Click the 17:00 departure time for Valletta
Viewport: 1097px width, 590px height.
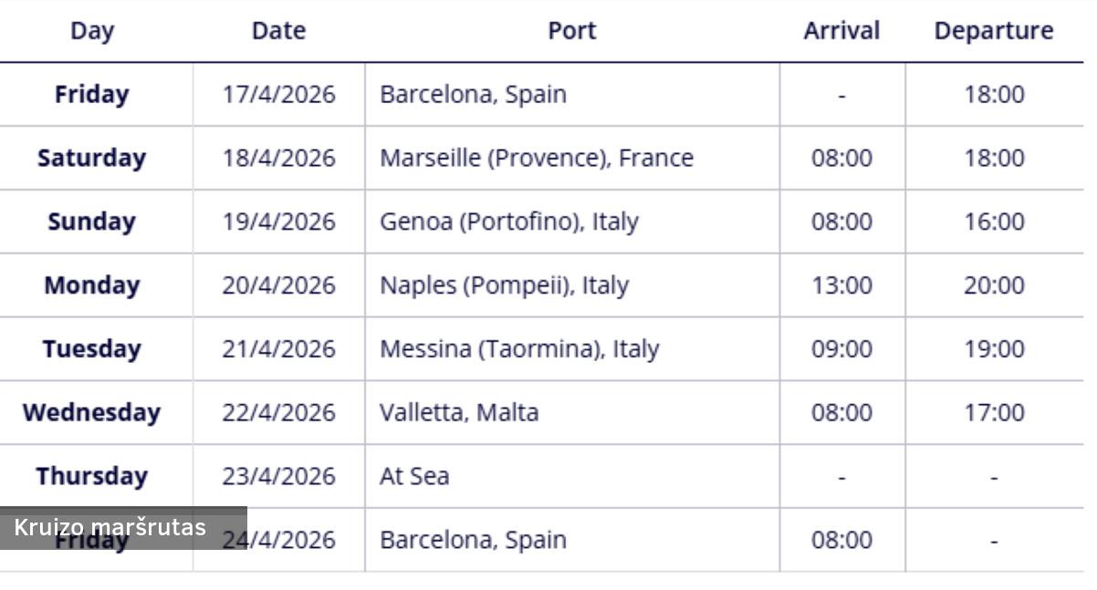pos(994,412)
